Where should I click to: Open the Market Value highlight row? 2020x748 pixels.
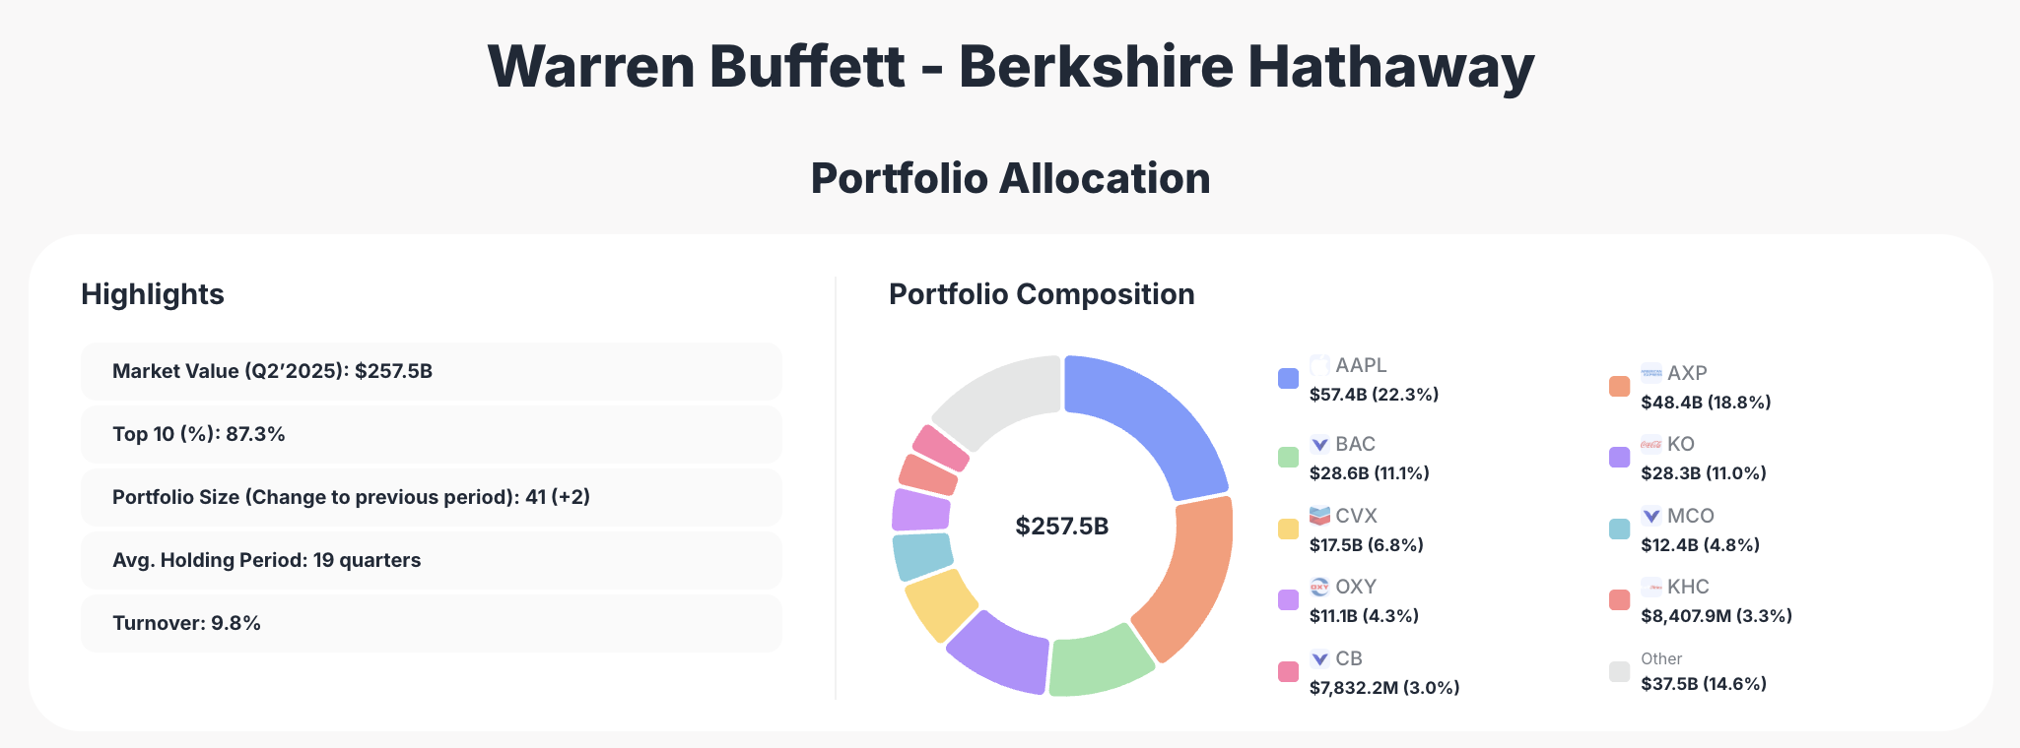(x=432, y=371)
